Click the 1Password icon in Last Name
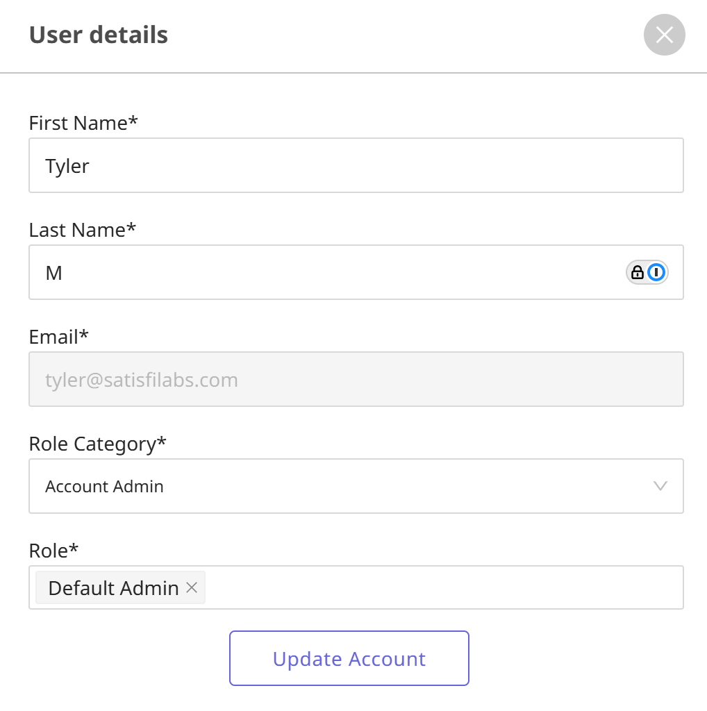The width and height of the screenshot is (707, 711). 656,272
